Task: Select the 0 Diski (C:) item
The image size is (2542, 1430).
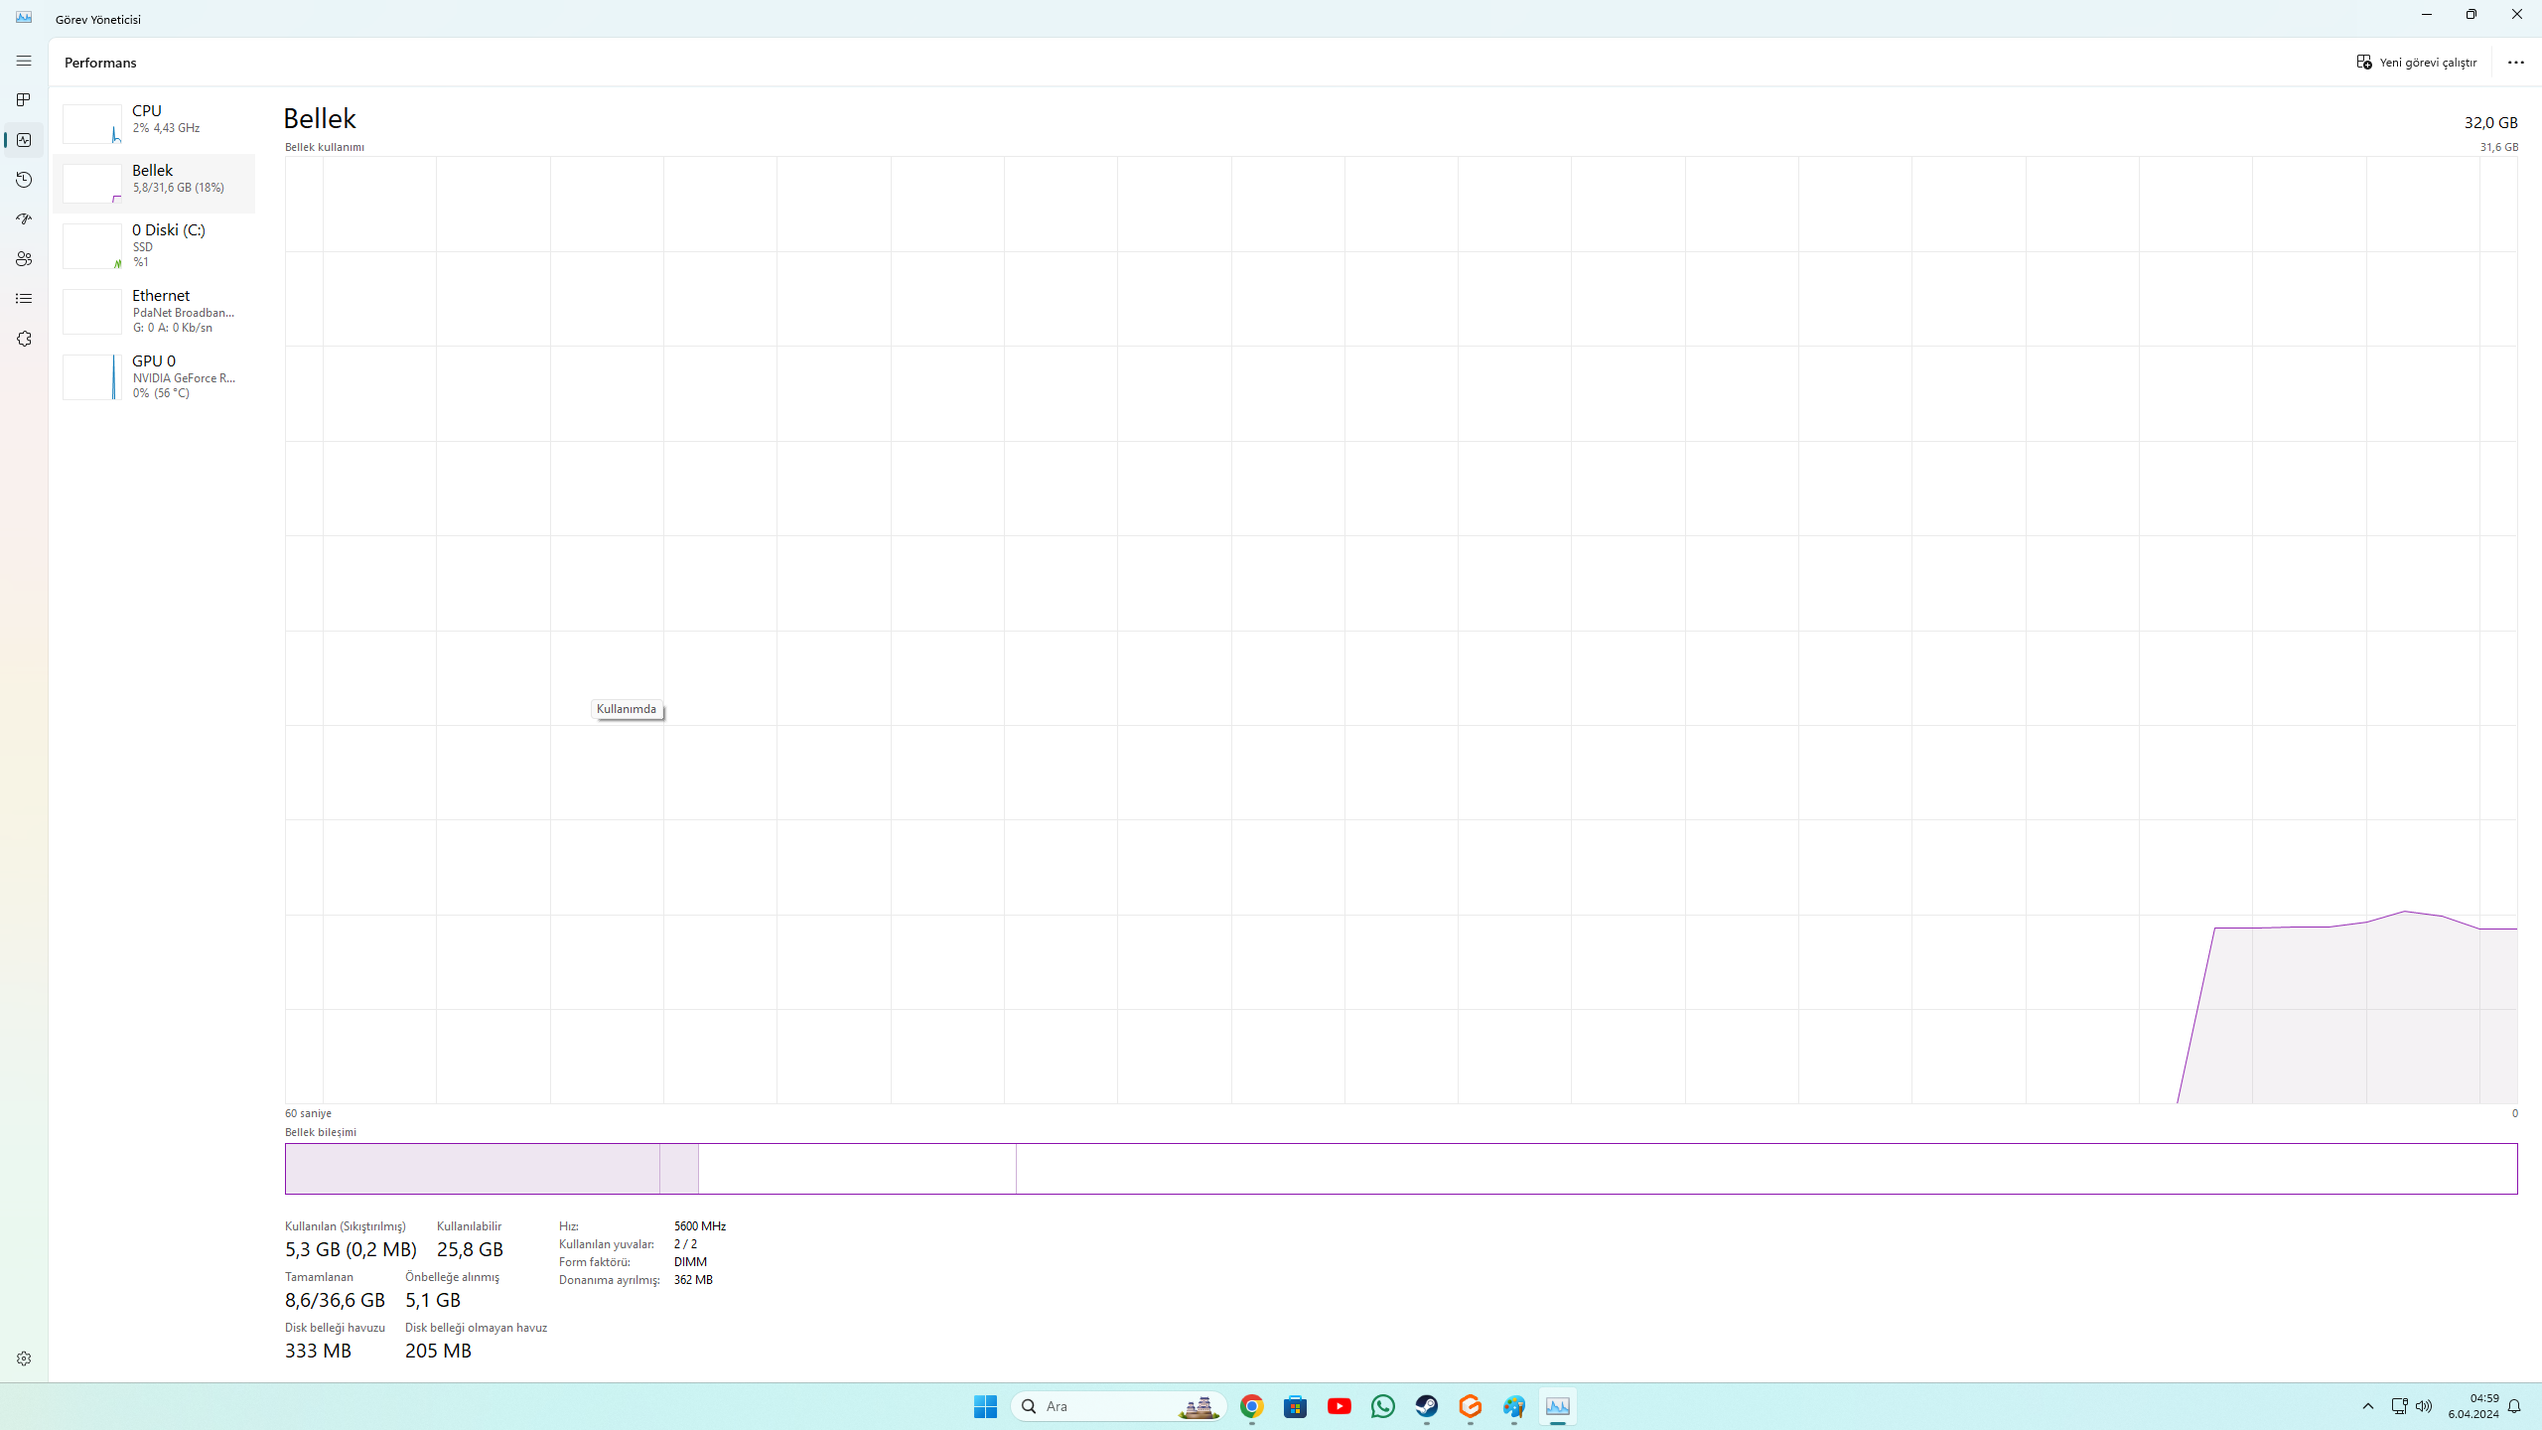Action: click(154, 244)
